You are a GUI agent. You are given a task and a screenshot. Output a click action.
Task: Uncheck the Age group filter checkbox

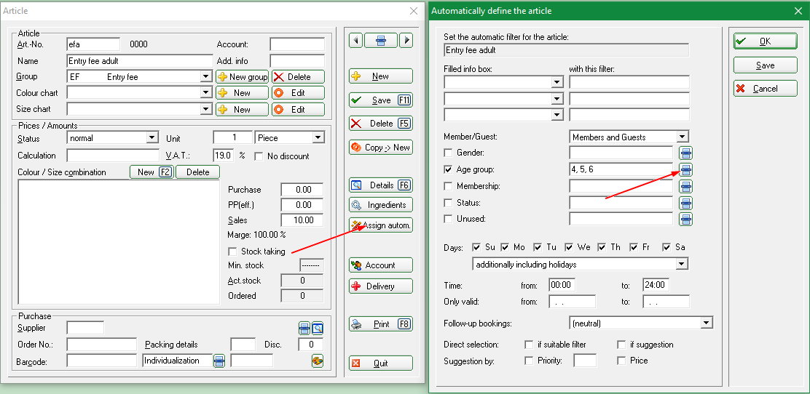point(449,169)
